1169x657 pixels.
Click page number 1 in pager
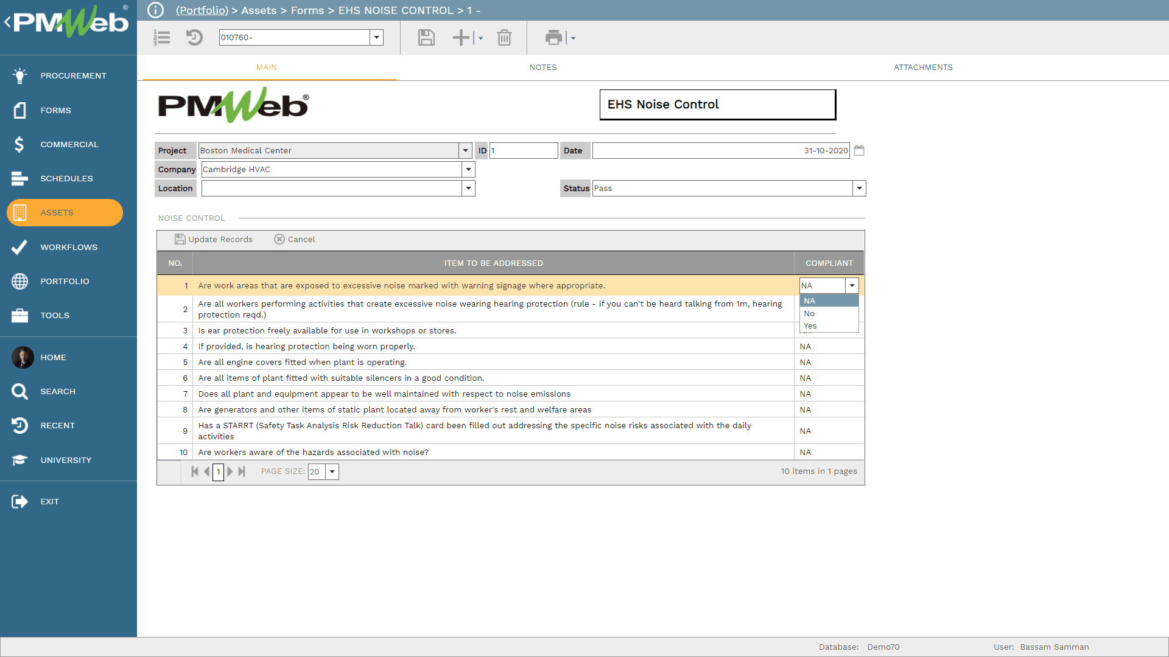218,471
